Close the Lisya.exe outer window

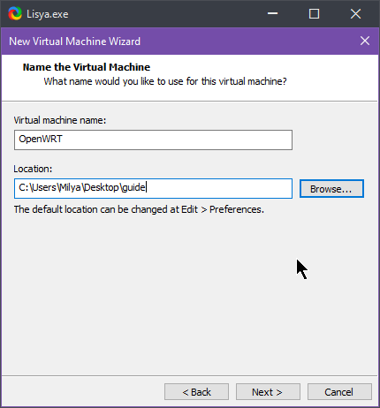coord(355,13)
